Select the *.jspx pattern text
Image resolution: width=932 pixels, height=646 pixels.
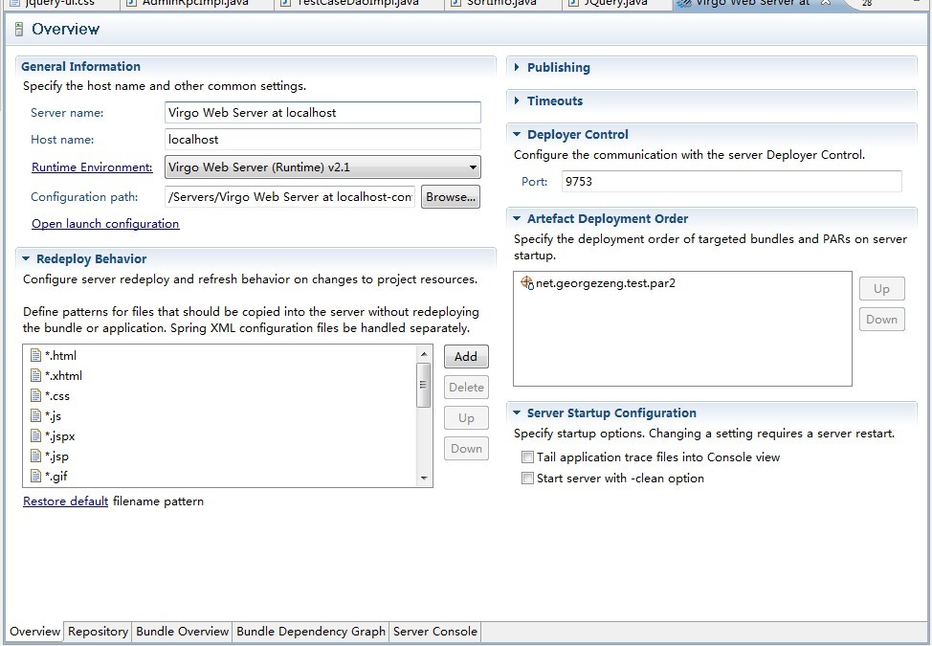[x=60, y=436]
